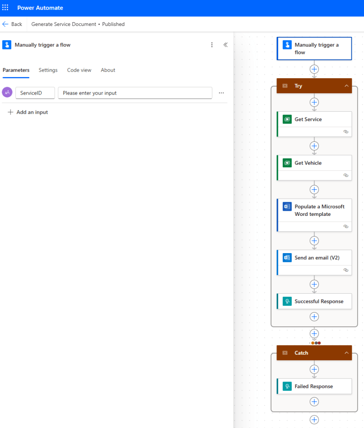Click the Successful Response action icon
The height and width of the screenshot is (428, 364).
[x=287, y=301]
